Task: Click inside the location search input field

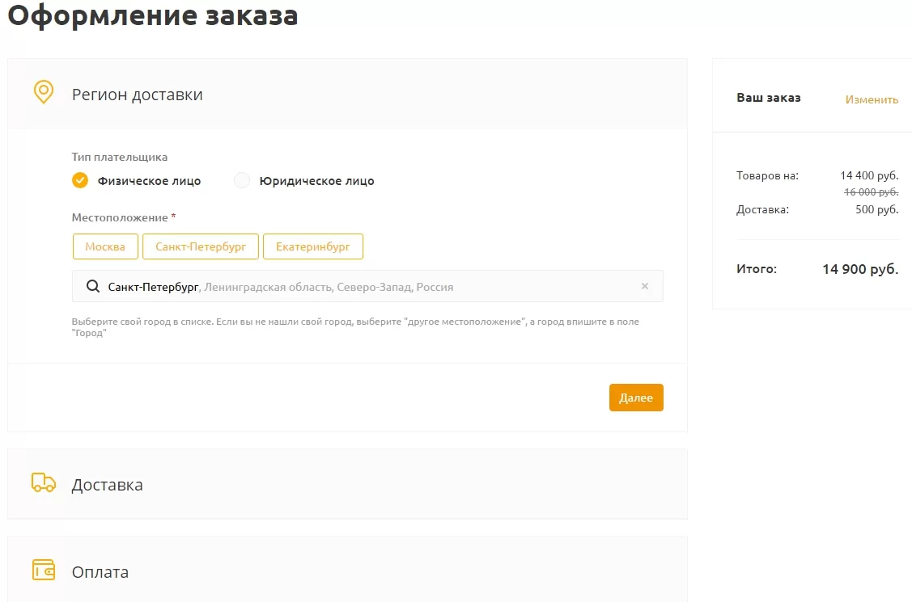Action: 367,286
